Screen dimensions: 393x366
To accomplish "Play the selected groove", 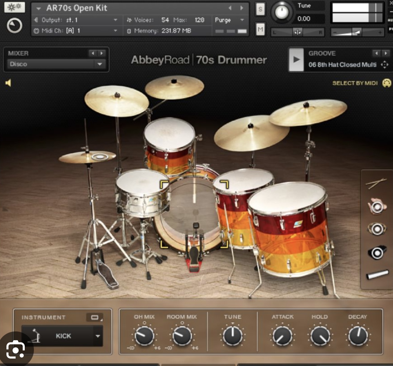I will coord(296,60).
